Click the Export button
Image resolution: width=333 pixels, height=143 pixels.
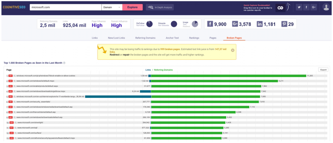pos(323,70)
